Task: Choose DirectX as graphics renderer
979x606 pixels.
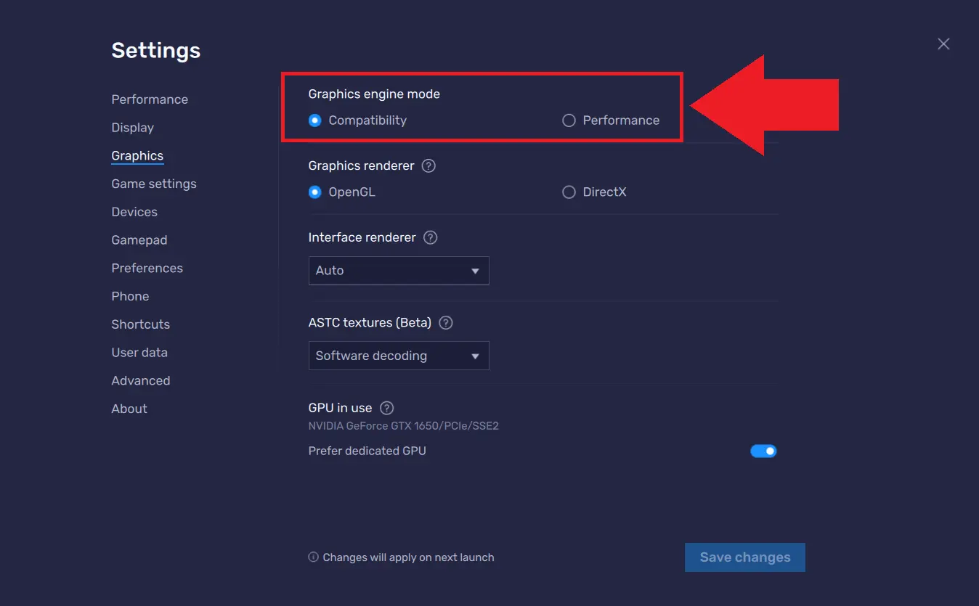Action: tap(569, 192)
